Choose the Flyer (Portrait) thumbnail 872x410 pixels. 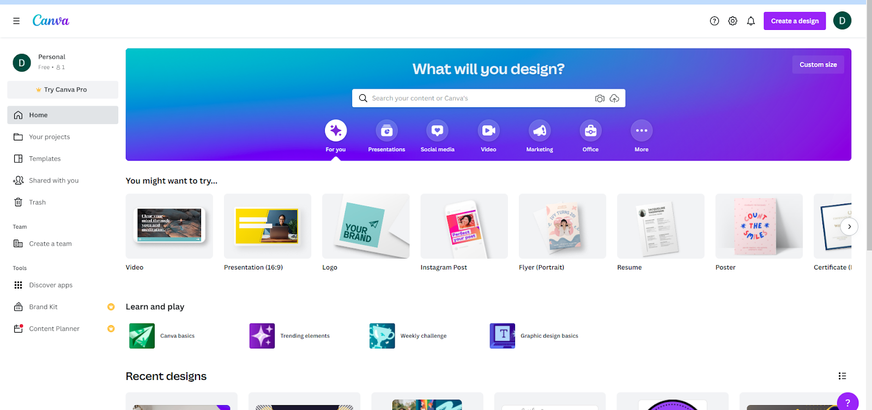click(562, 226)
